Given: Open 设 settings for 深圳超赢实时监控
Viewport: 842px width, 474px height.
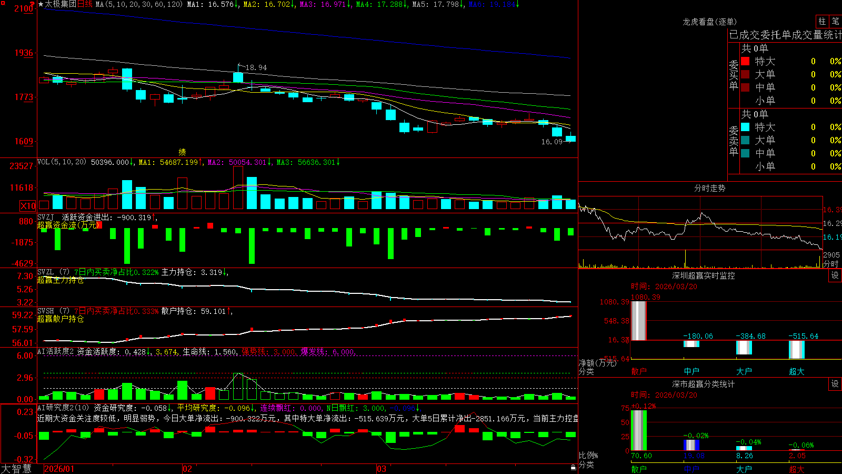Looking at the screenshot, I should pos(835,275).
